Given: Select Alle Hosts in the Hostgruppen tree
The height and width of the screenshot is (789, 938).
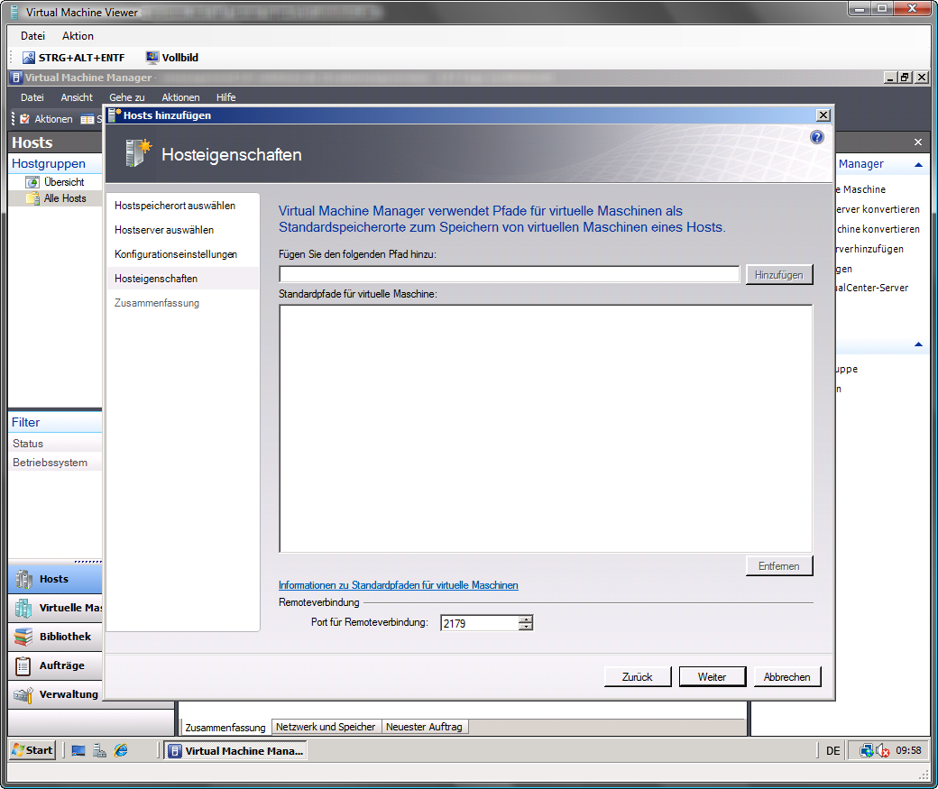Looking at the screenshot, I should tap(65, 198).
